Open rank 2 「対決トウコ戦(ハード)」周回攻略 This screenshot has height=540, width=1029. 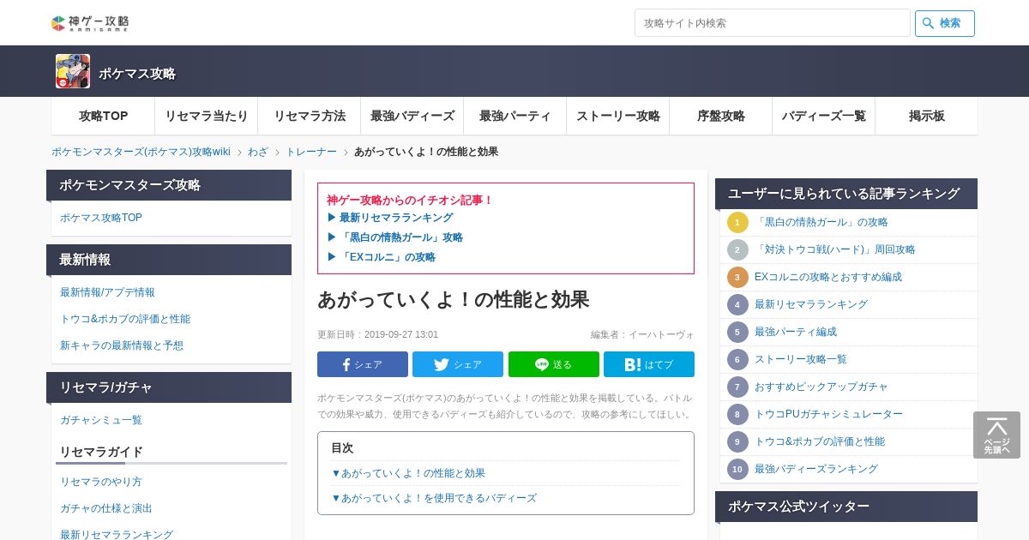835,249
